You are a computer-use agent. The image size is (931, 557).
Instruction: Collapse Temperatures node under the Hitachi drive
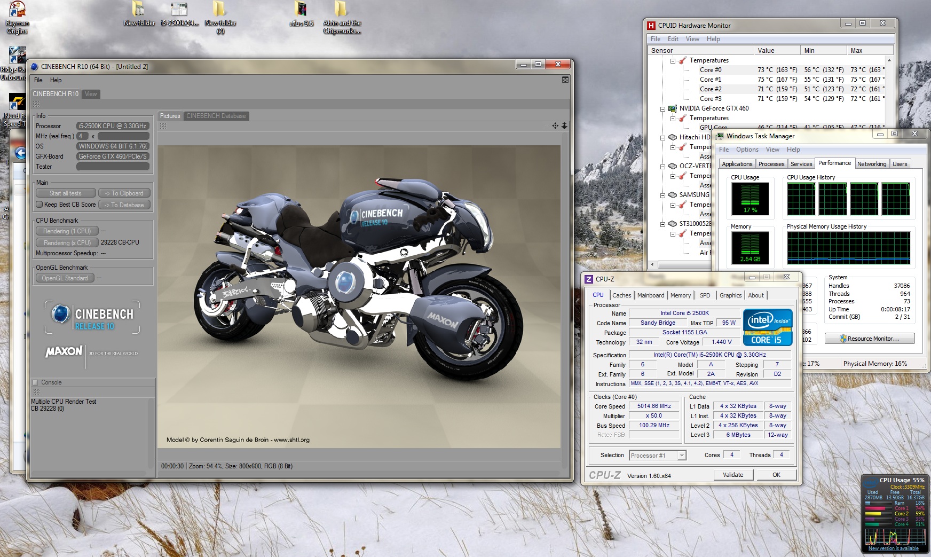point(673,147)
